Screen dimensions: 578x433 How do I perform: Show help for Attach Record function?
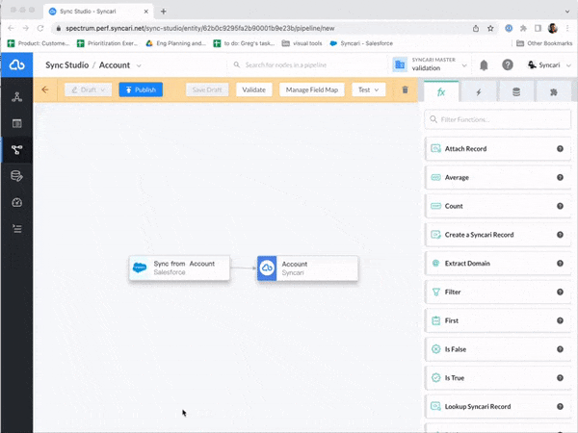(x=560, y=149)
